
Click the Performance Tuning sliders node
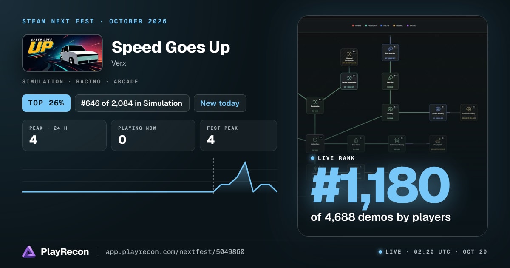click(397, 144)
